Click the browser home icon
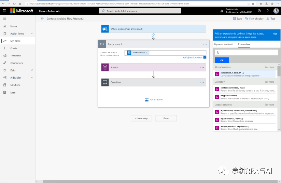Screen dimensions: 281x183 (20, 4)
